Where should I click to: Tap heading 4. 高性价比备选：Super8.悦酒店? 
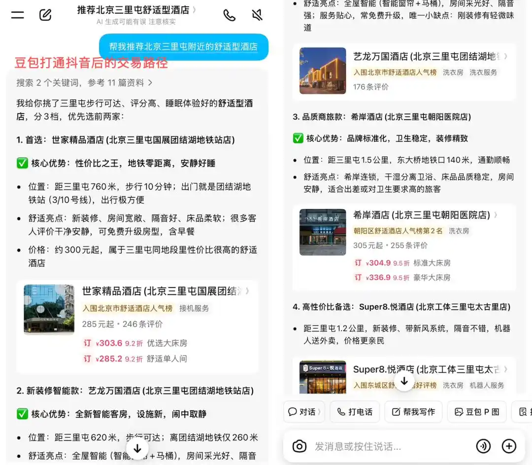(401, 307)
